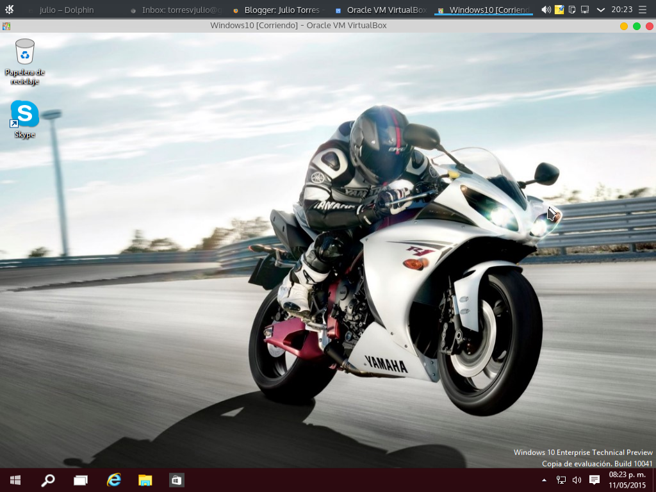The height and width of the screenshot is (492, 656).
Task: Open File Explorer from the taskbar
Action: pyautogui.click(x=145, y=480)
